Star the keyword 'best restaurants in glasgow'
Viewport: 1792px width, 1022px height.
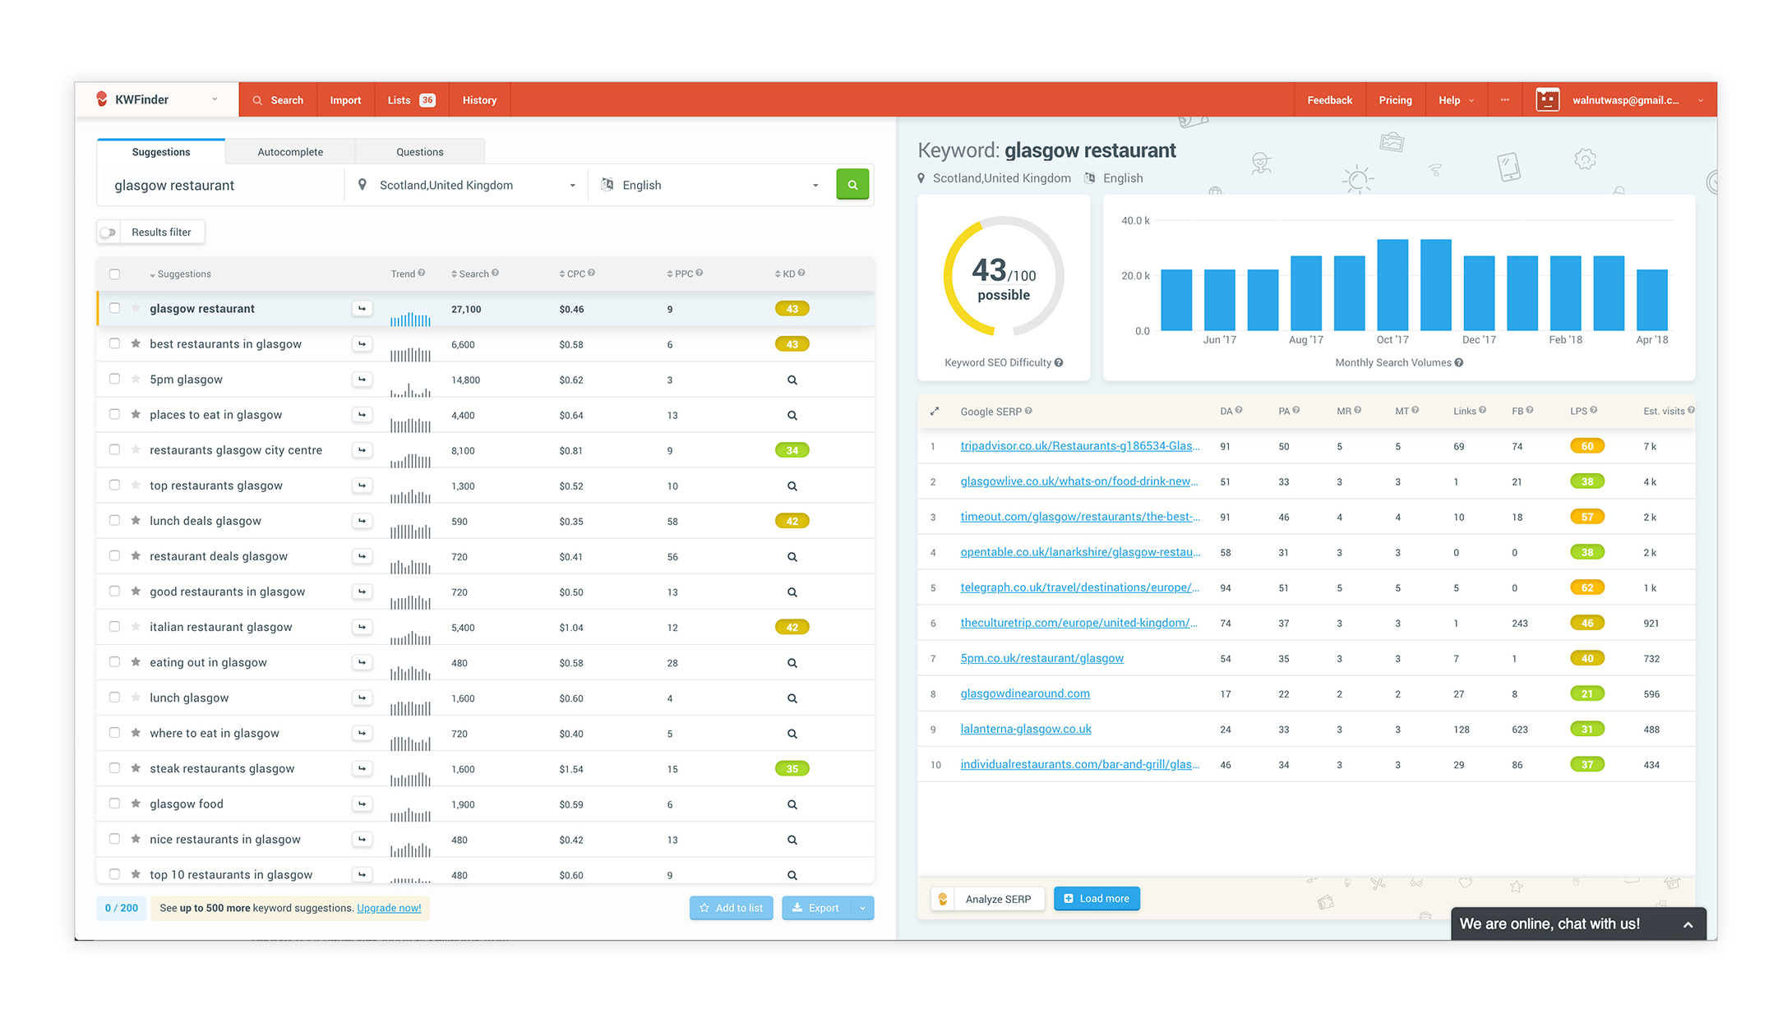[136, 343]
